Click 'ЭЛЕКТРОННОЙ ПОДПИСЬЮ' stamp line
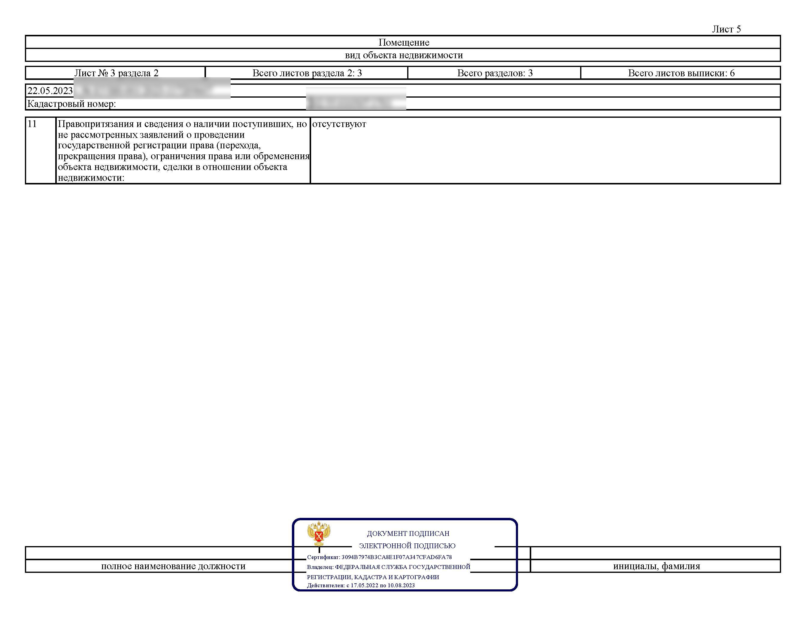The height and width of the screenshot is (623, 806). click(x=407, y=546)
